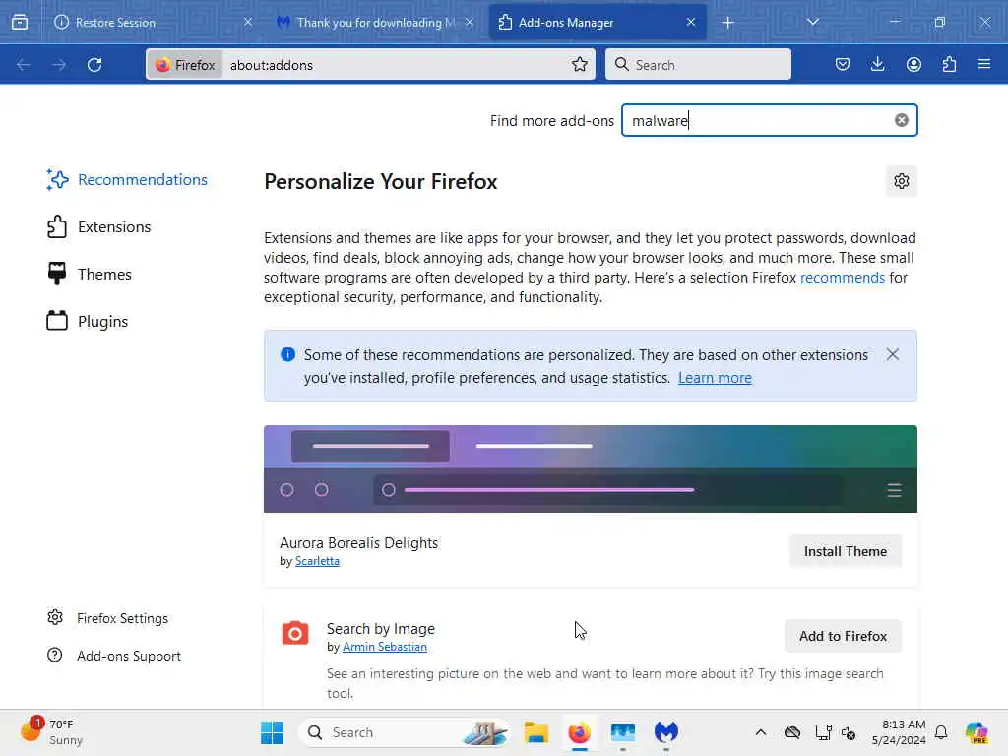Open the notifications bell
Screen dimensions: 1008x756
[941, 732]
